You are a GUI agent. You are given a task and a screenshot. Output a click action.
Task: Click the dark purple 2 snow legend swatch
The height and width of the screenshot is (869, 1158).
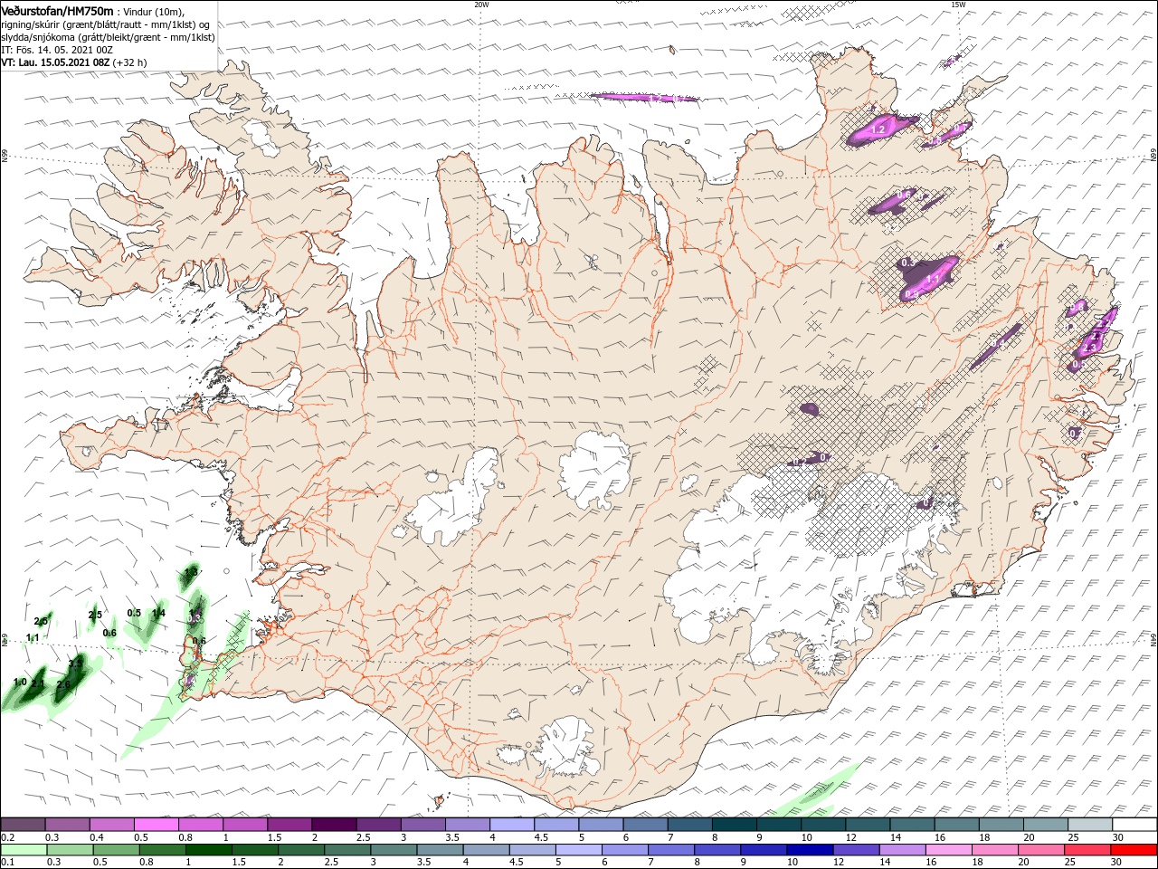pos(333,824)
